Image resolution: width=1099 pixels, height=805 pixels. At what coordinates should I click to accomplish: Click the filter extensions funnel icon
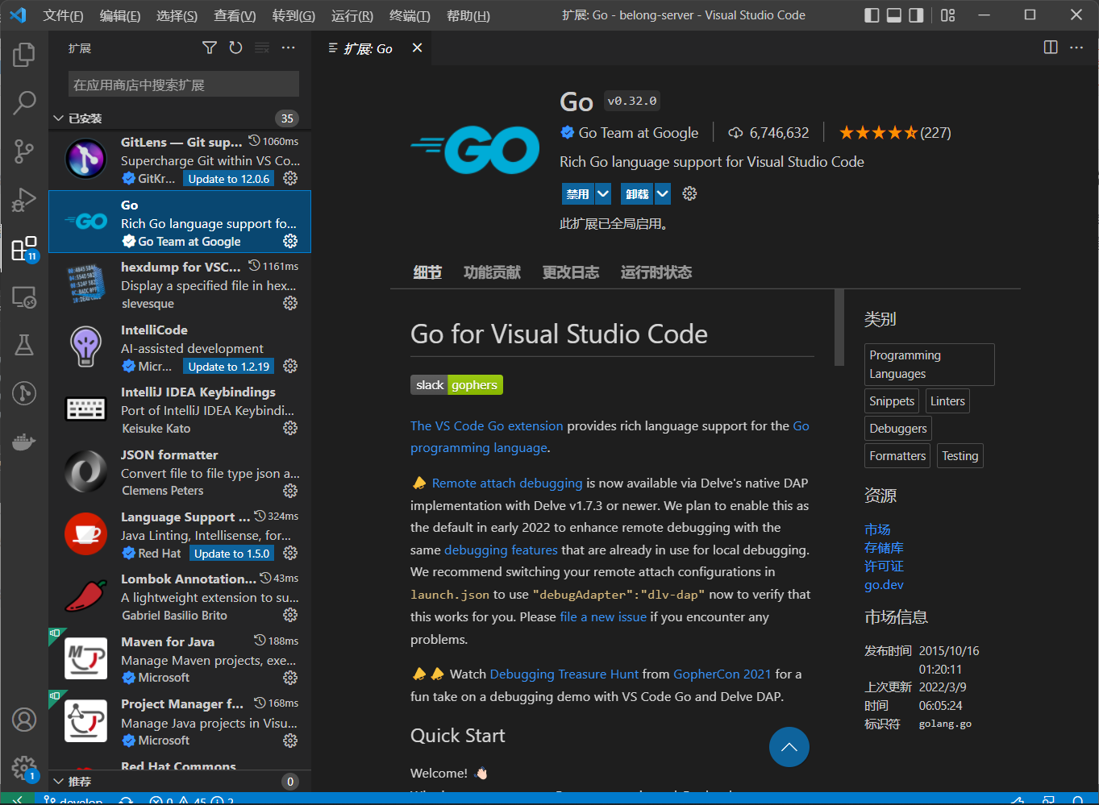pos(210,48)
